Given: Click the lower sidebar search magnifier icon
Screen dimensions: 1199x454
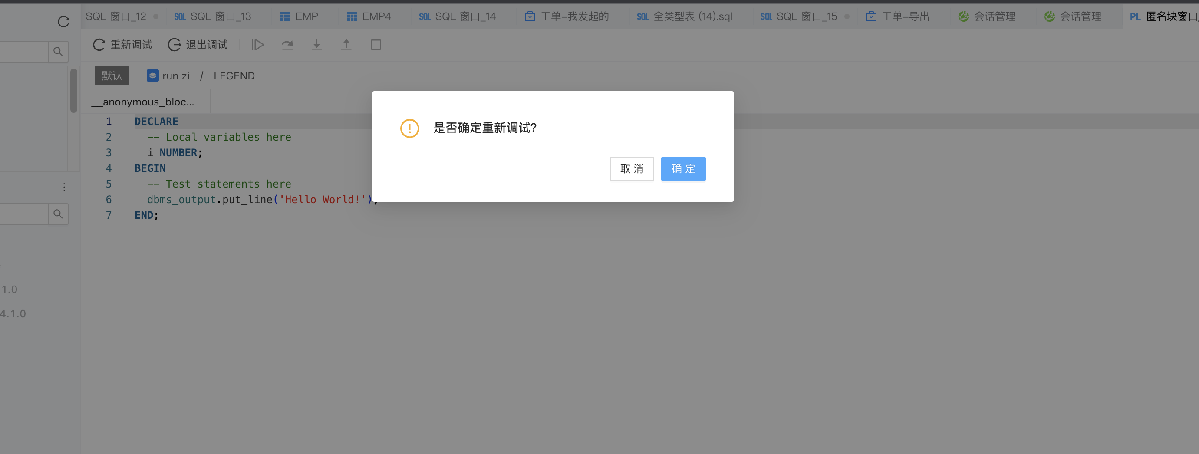Looking at the screenshot, I should [58, 214].
